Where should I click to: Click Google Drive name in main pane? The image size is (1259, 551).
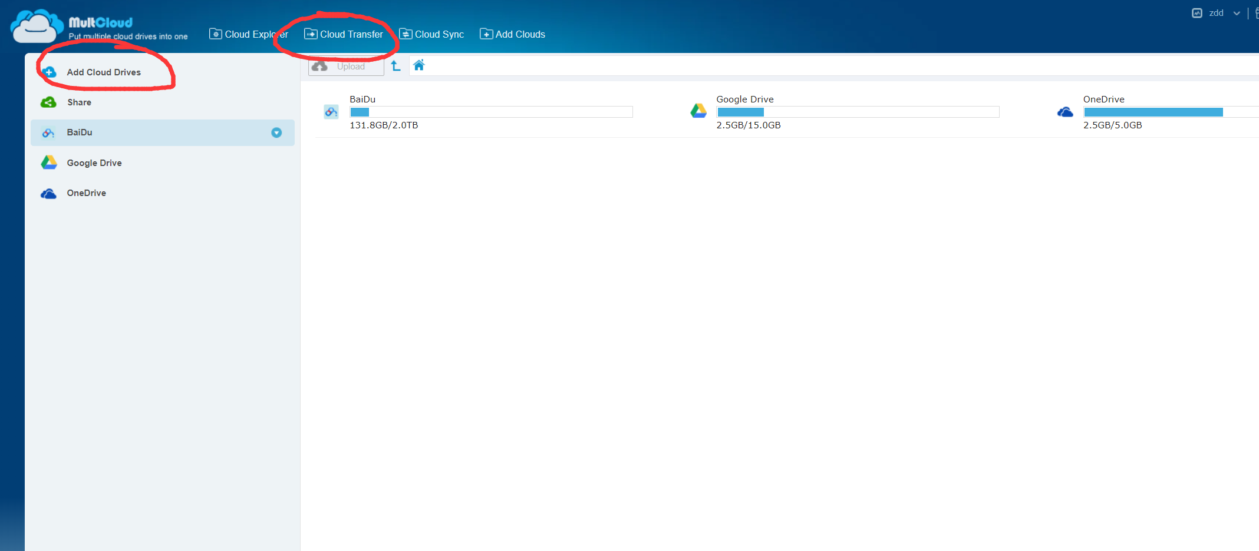tap(745, 99)
